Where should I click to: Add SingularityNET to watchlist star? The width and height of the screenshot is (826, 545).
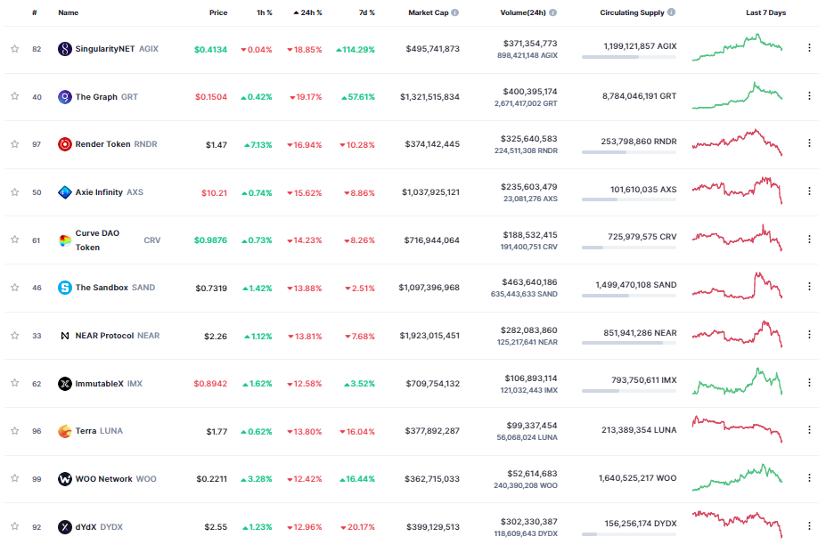[15, 48]
